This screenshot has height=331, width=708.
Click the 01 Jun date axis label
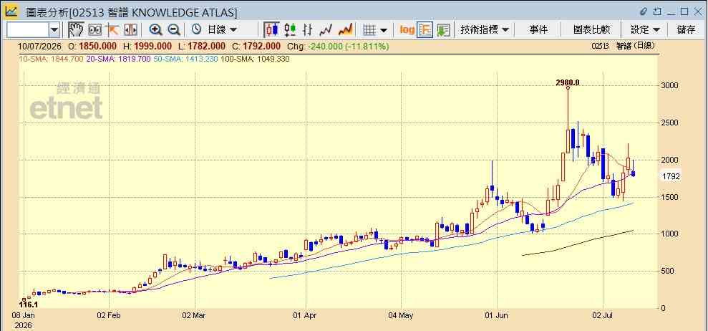tap(497, 315)
